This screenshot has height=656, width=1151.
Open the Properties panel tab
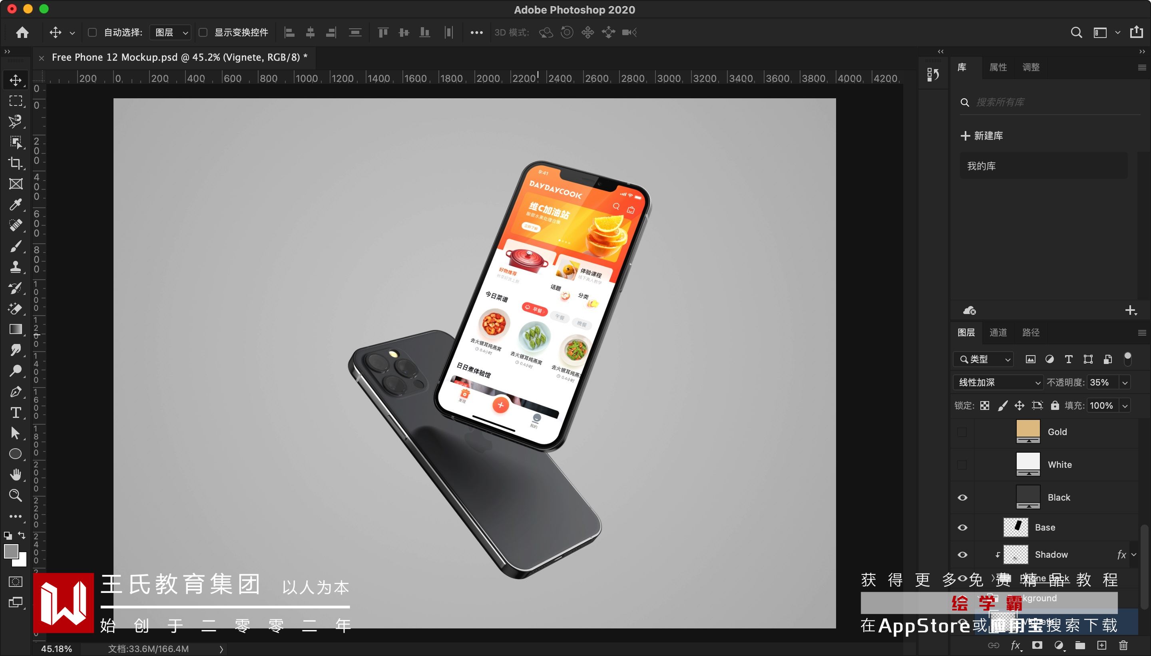point(998,67)
